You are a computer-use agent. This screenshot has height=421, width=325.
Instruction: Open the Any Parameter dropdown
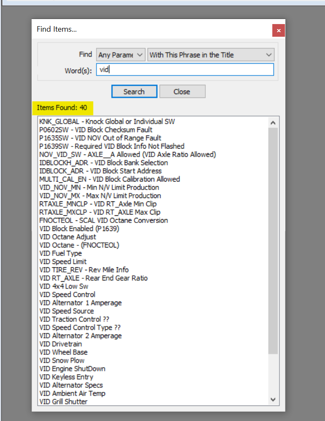point(121,55)
